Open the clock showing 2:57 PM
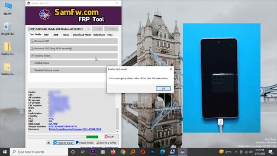Viewport: 277px width, 156px height. (260, 152)
